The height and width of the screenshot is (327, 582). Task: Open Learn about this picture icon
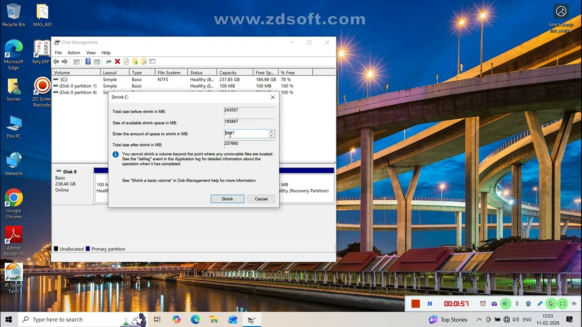coord(561,19)
